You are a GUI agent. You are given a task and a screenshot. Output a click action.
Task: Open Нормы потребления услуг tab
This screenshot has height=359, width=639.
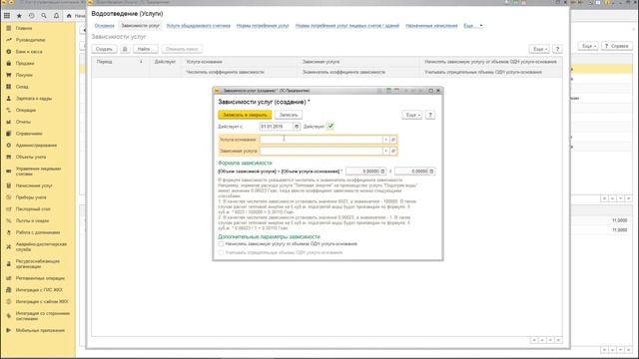(x=263, y=26)
